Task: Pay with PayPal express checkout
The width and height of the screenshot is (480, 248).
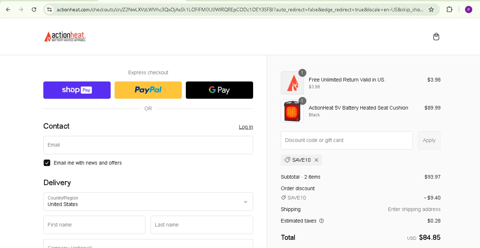Action: pos(148,90)
